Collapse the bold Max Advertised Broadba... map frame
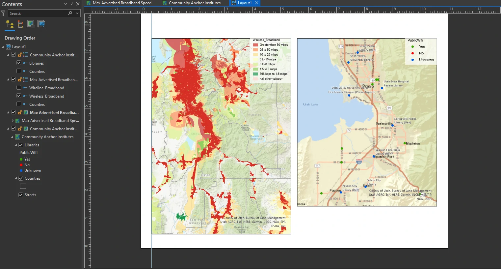The image size is (501, 269). 8,113
